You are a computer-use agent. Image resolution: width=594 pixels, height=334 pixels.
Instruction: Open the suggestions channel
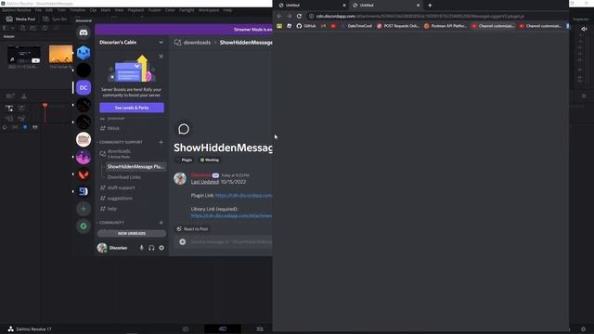coord(120,198)
